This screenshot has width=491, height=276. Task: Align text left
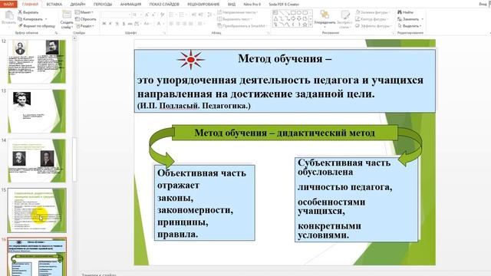[171, 24]
